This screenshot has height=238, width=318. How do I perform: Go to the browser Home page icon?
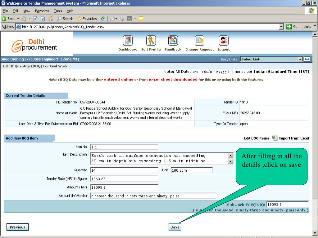[x=50, y=19]
